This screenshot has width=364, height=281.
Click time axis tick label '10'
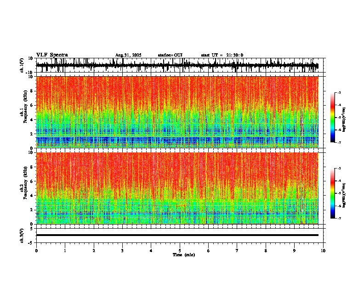coord(323,251)
